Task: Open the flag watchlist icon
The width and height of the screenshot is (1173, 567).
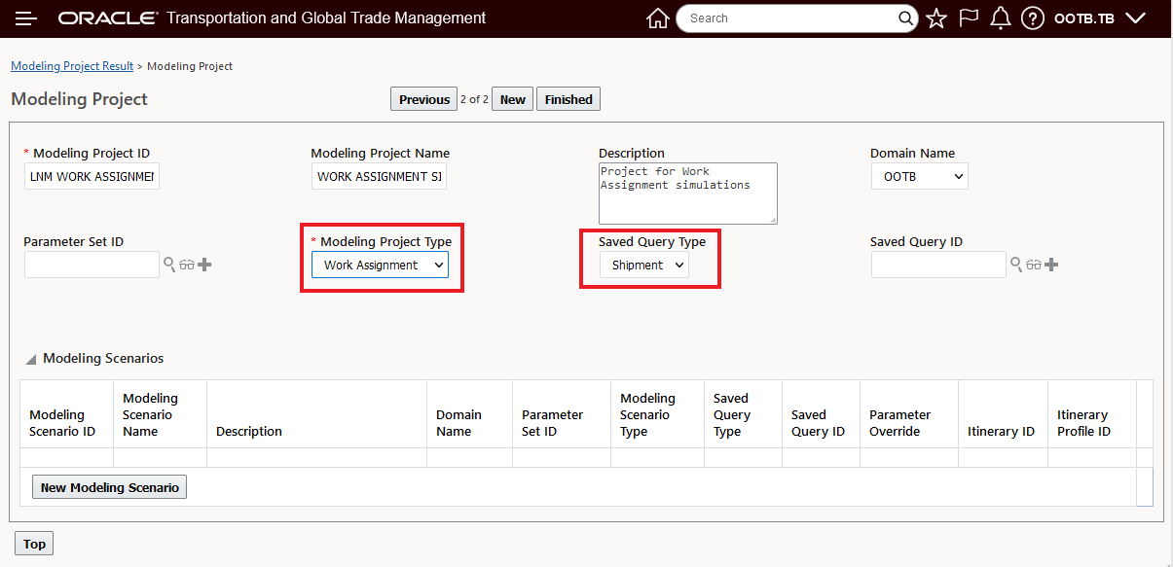Action: click(969, 18)
